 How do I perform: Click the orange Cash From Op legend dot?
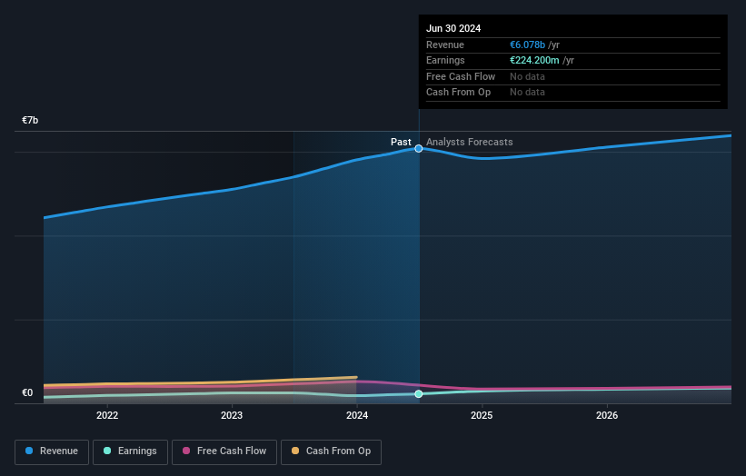tap(295, 451)
